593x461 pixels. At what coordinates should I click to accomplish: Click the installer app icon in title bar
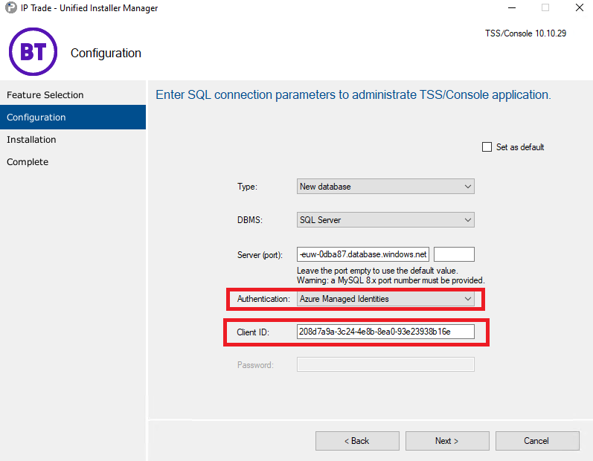tap(11, 7)
